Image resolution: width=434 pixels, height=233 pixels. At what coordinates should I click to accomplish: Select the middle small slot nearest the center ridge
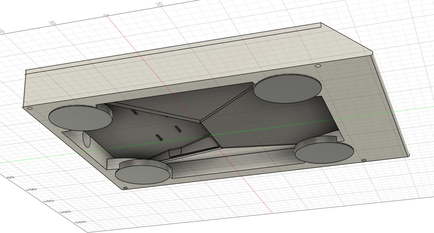(178, 129)
